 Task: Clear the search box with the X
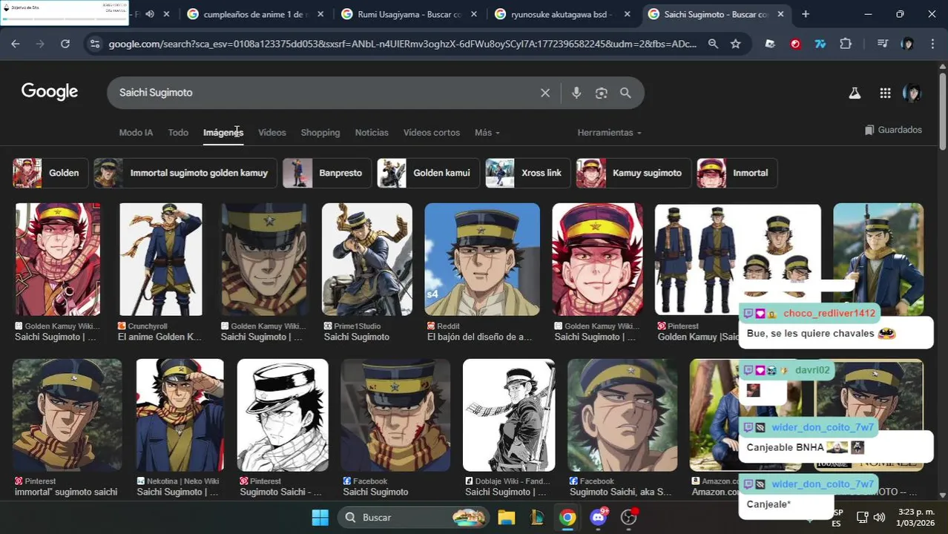[x=545, y=93]
